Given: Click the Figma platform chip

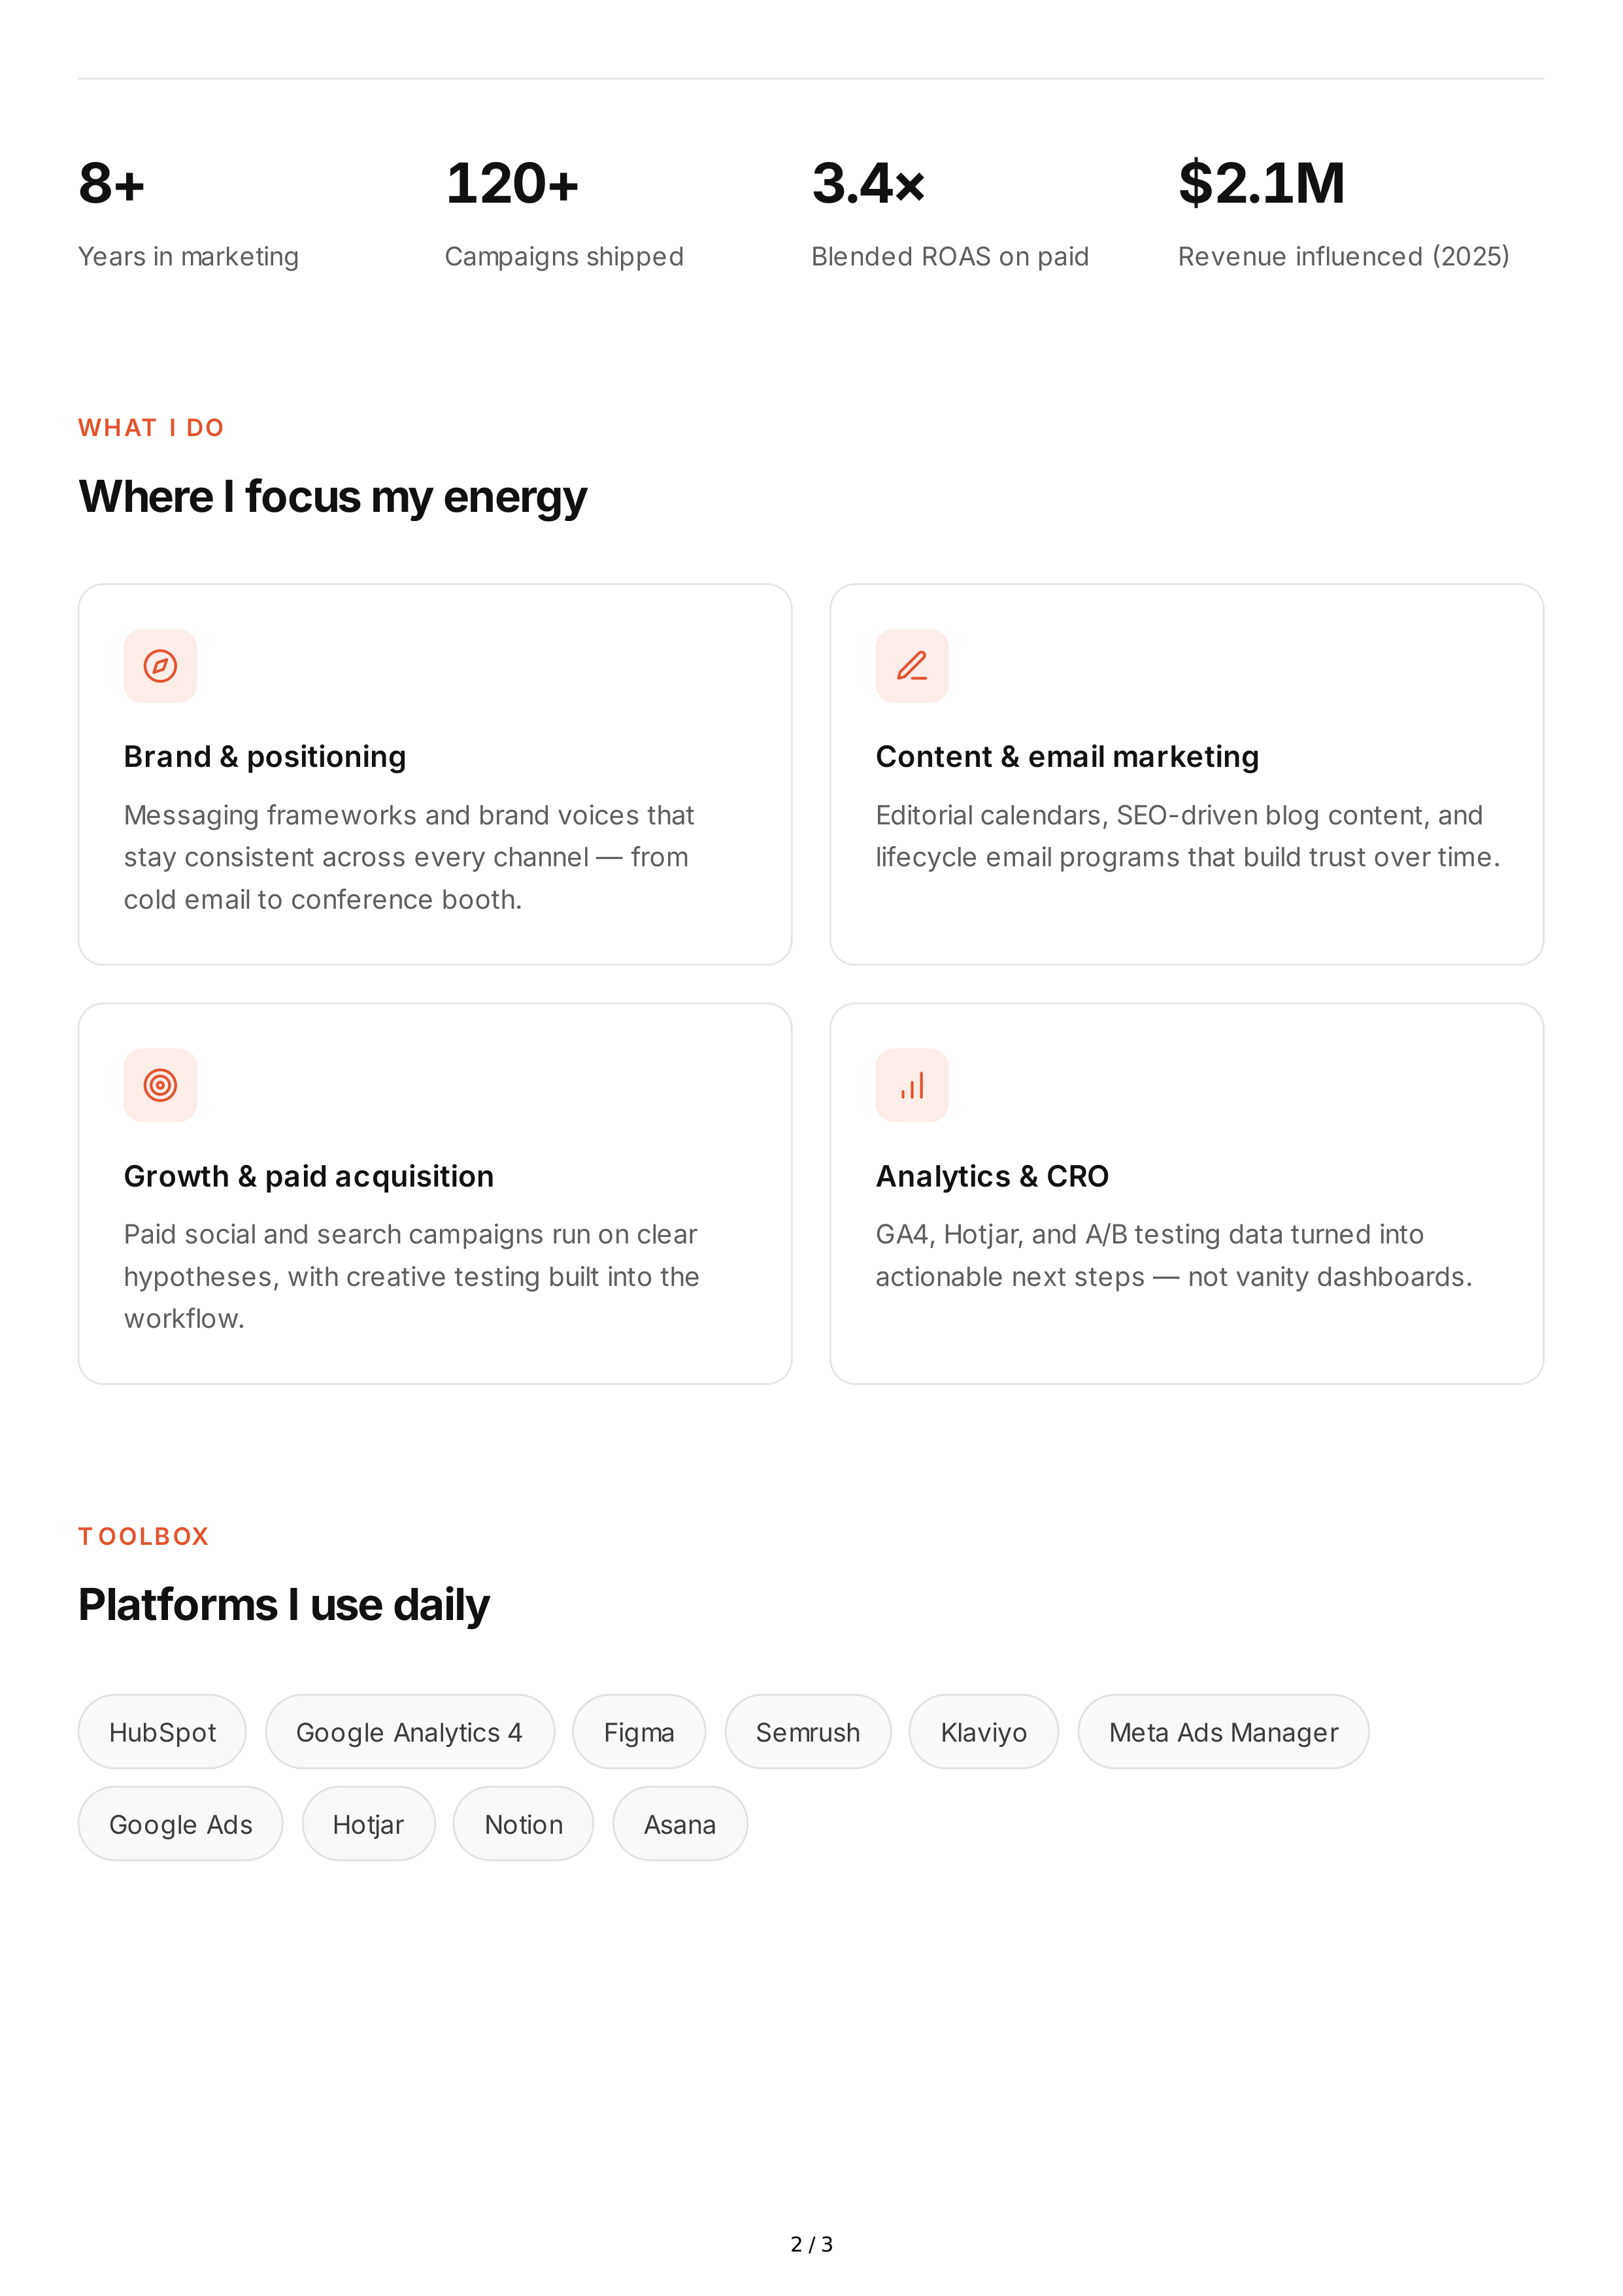Looking at the screenshot, I should (639, 1732).
